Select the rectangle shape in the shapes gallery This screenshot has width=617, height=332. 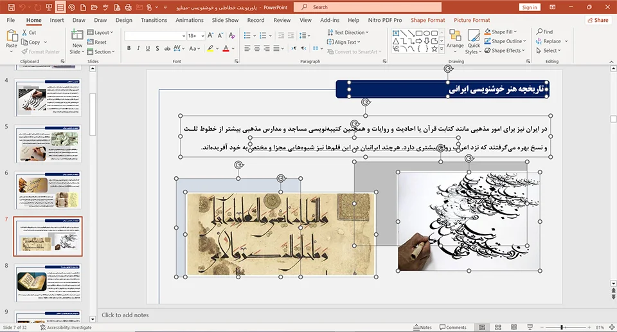pos(418,33)
